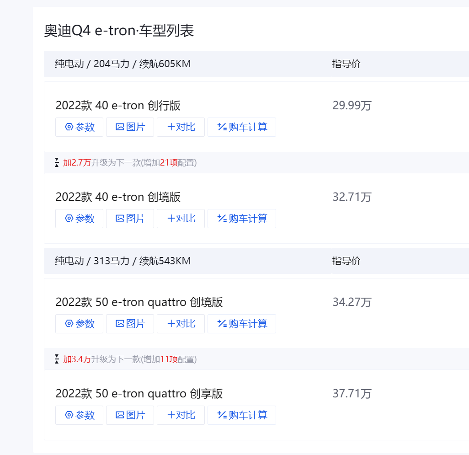Open 购车计算 for 40 e-tron 创行版

(x=242, y=127)
